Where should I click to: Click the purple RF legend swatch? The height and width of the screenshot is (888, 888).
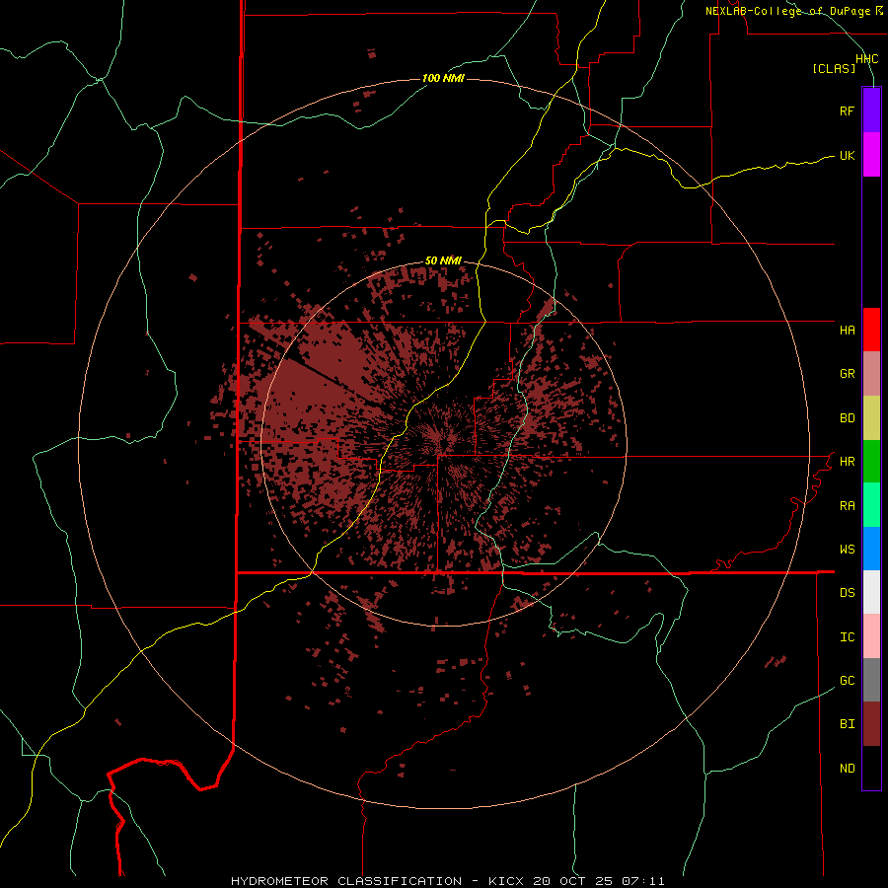coord(871,111)
